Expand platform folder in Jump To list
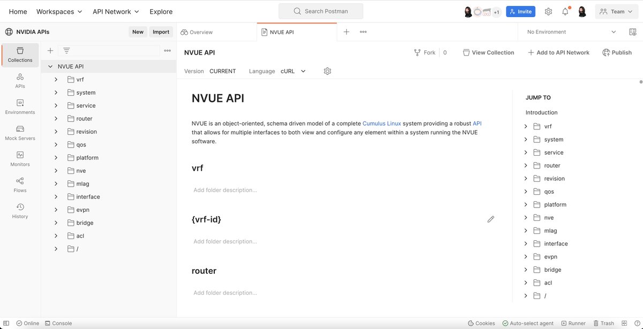643x329 pixels. pos(526,204)
